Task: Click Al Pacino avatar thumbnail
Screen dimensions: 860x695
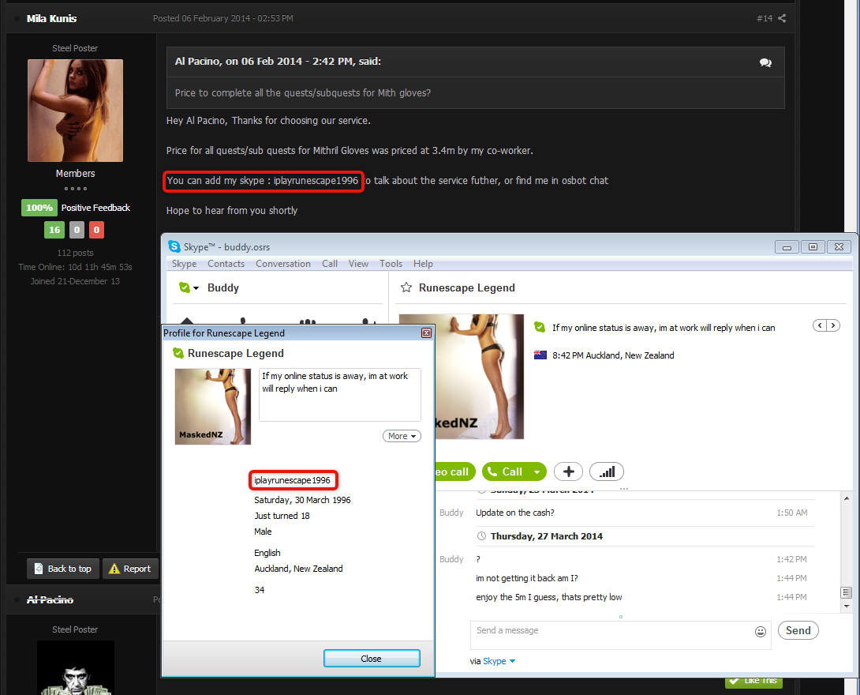Action: pyautogui.click(x=76, y=667)
